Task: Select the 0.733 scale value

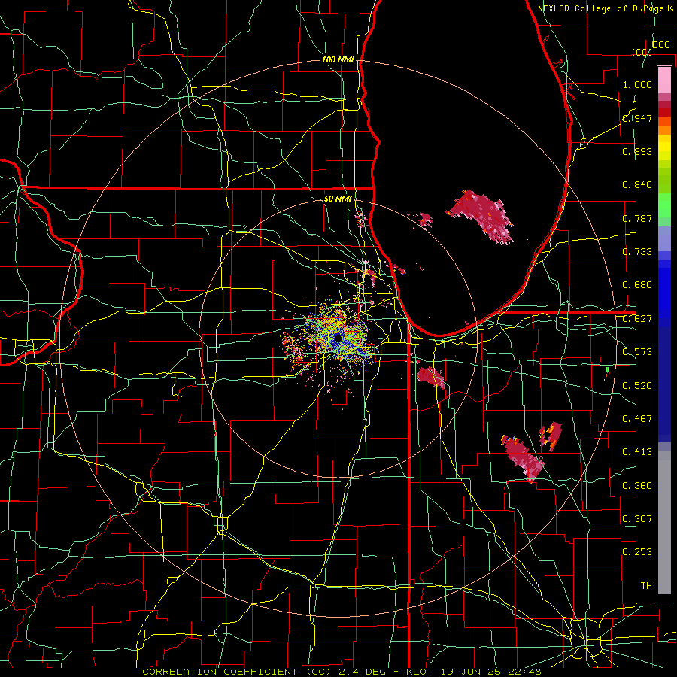Action: pyautogui.click(x=637, y=252)
